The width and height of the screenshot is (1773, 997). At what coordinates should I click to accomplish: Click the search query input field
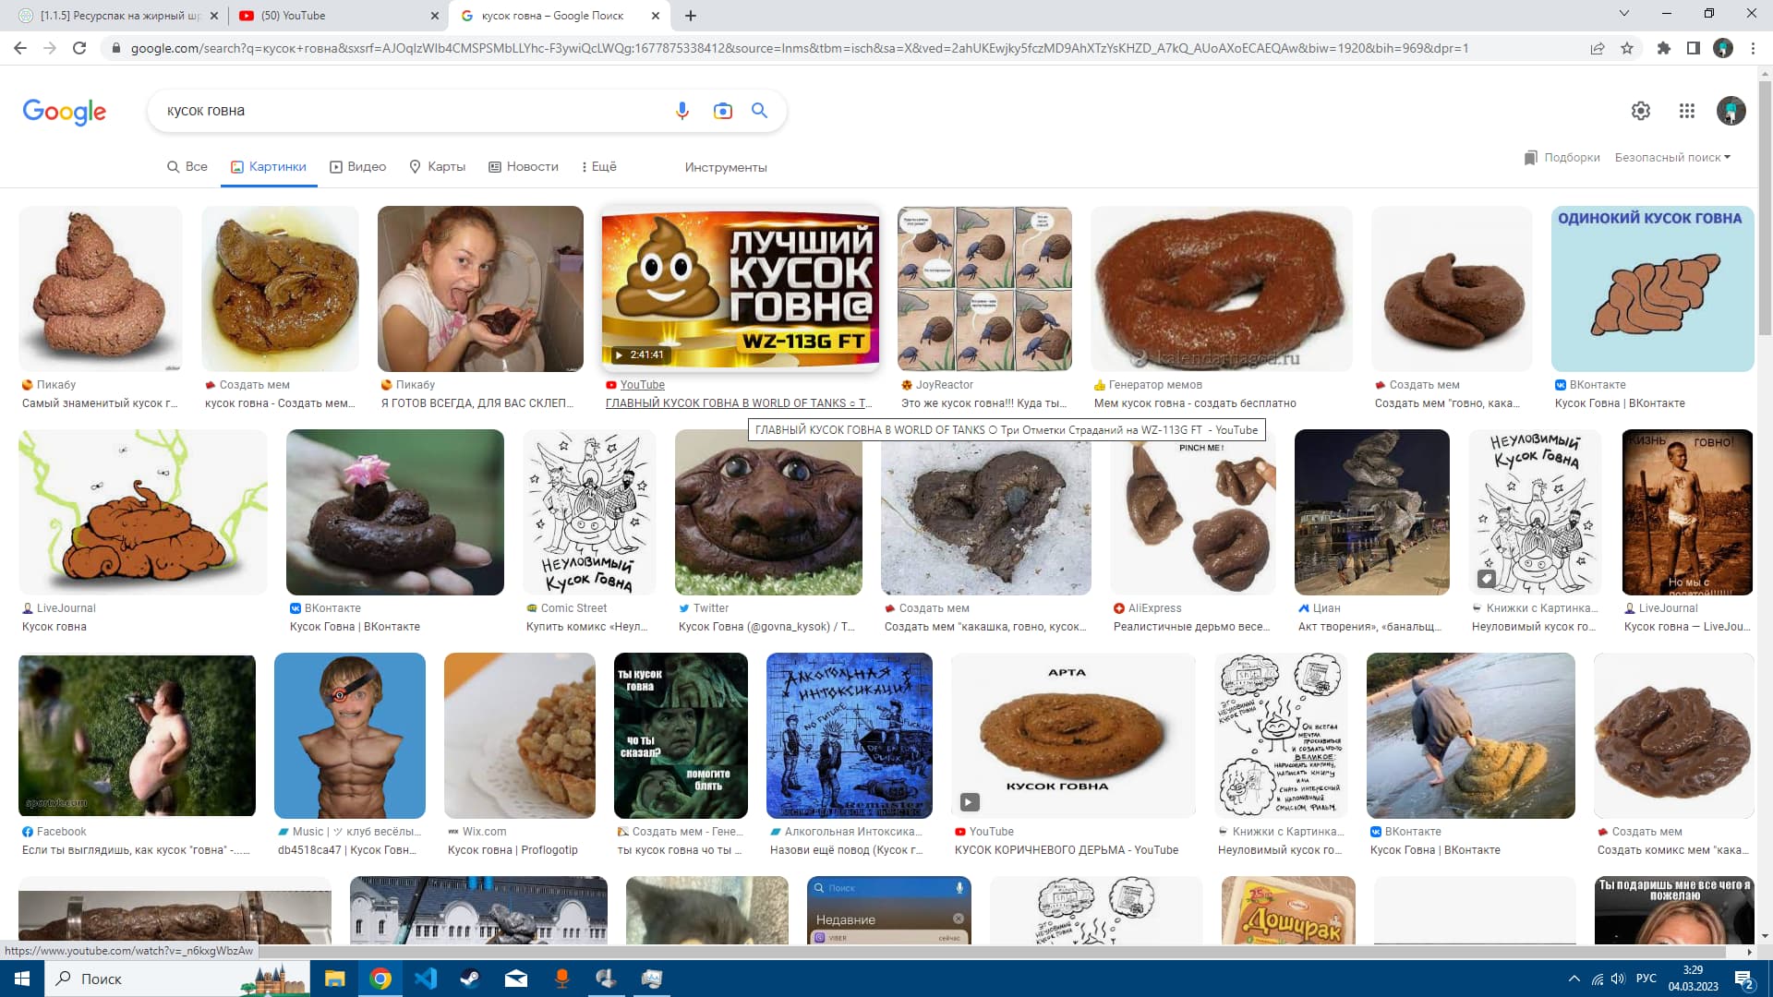pyautogui.click(x=416, y=111)
